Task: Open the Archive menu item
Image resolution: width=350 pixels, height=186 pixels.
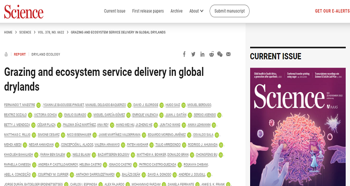Action: 176,11
